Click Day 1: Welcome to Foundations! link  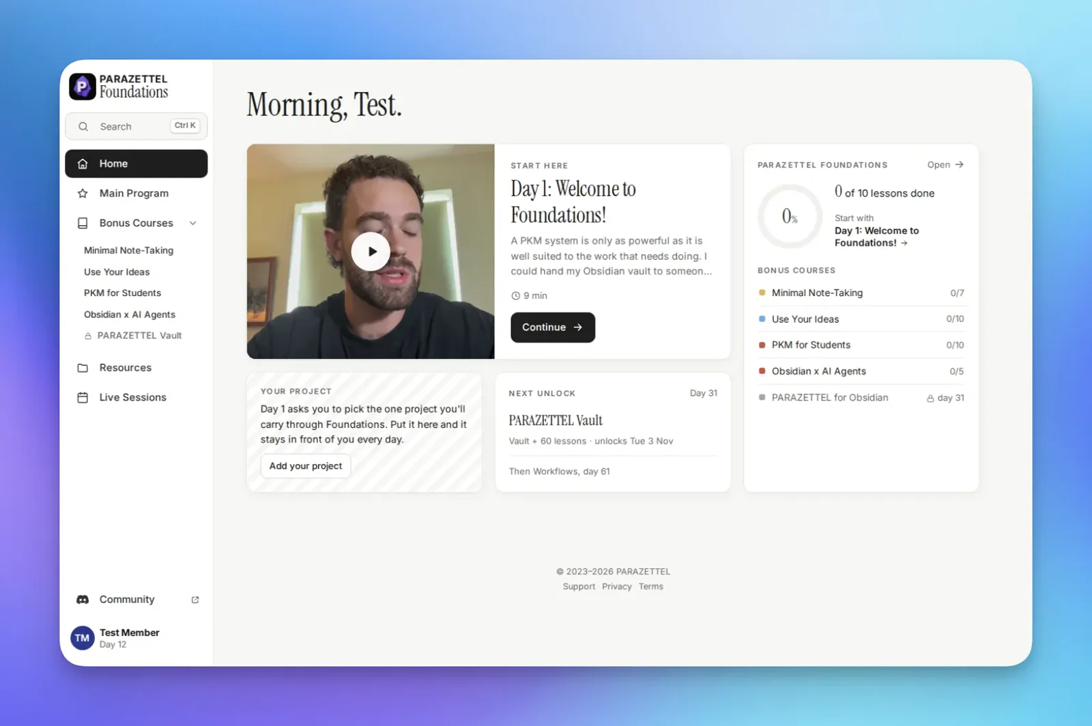(x=877, y=237)
